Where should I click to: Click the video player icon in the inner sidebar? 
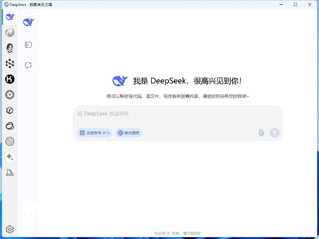click(28, 45)
